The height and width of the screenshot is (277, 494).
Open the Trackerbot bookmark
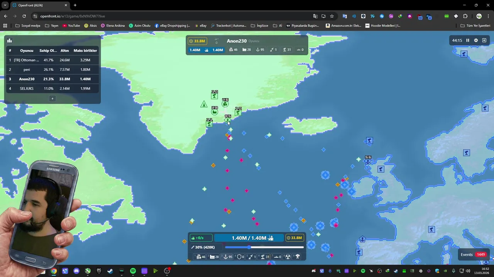click(x=228, y=26)
